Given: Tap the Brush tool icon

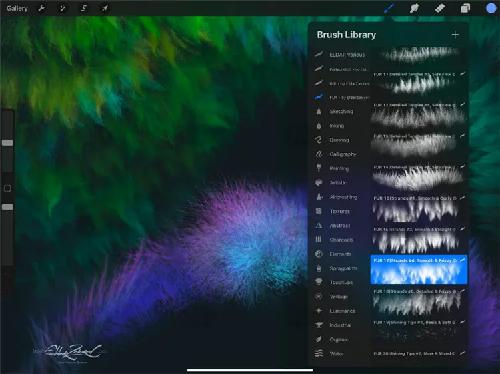Looking at the screenshot, I should coord(389,8).
